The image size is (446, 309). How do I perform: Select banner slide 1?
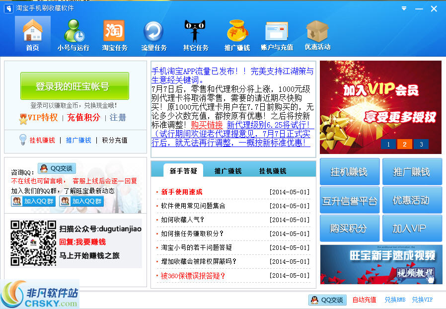tap(388, 144)
